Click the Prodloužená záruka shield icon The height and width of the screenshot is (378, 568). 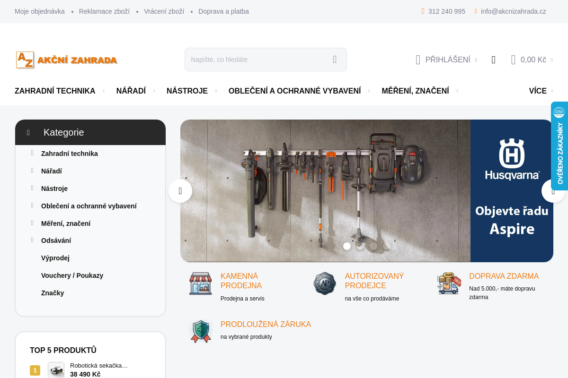201,331
